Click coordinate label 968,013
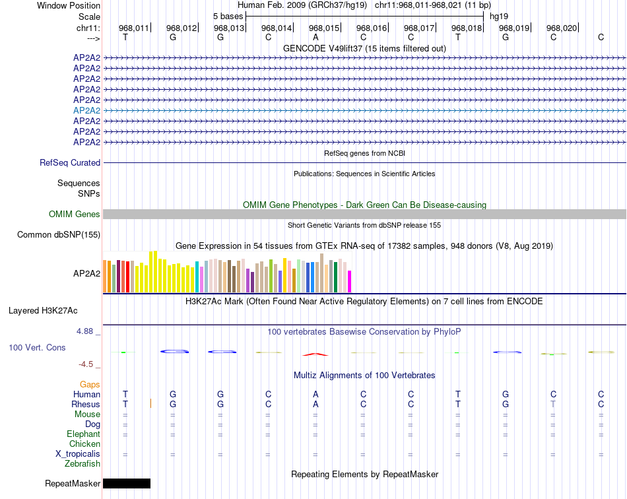Screen dimensions: 627x499 [229, 28]
